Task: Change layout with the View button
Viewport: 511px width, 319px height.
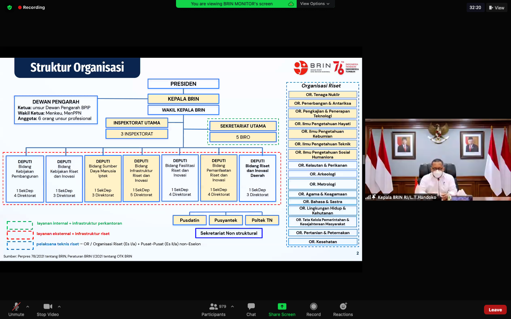Action: (x=496, y=7)
